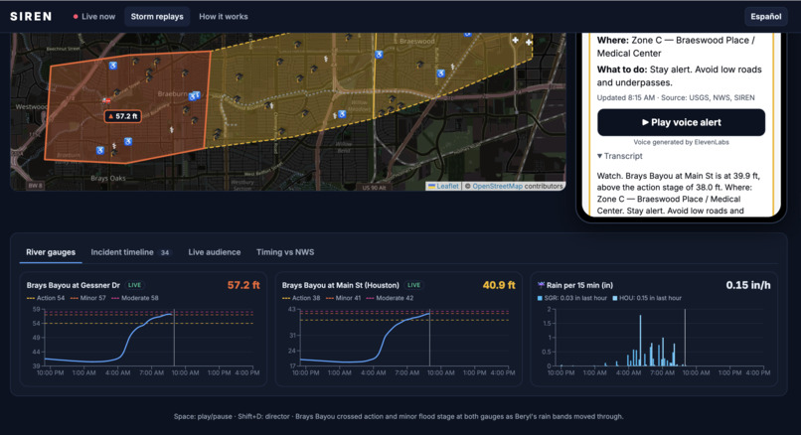This screenshot has width=801, height=435.
Task: Open the Incident timeline tab
Action: (130, 252)
